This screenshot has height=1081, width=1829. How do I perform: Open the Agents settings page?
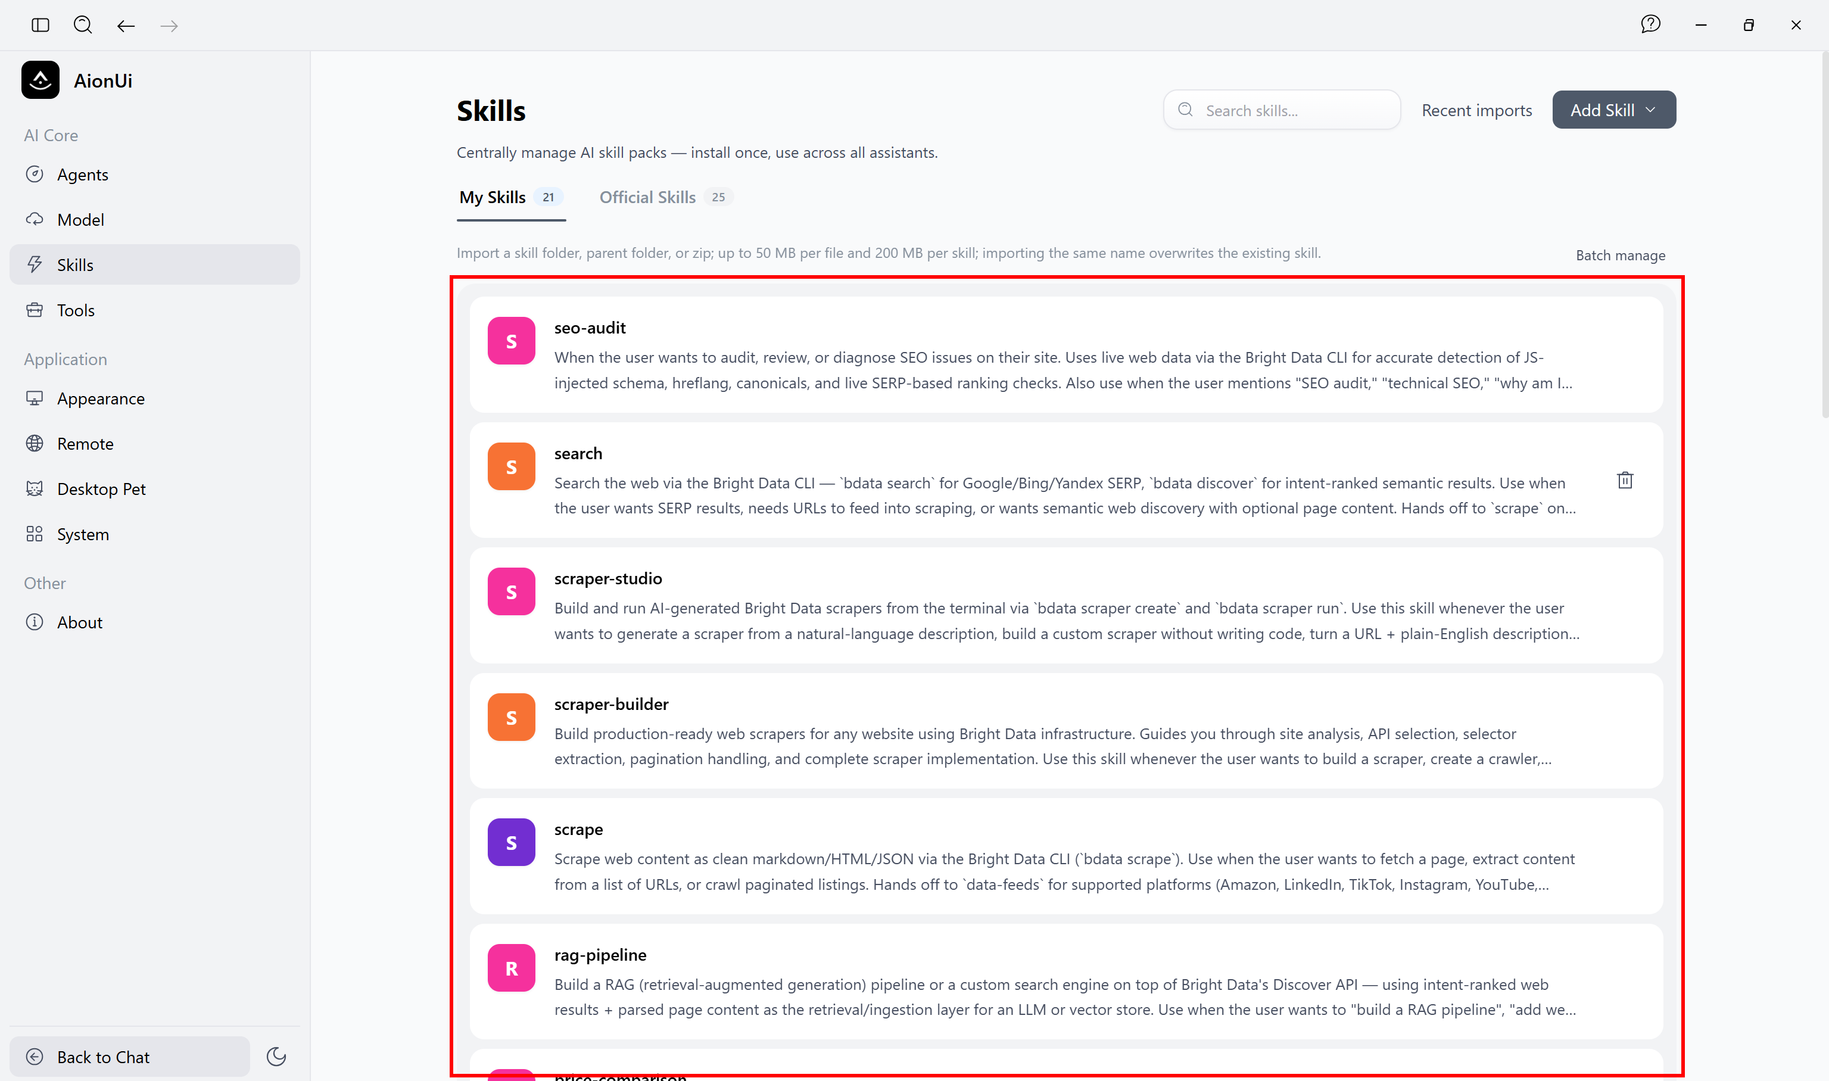[154, 175]
